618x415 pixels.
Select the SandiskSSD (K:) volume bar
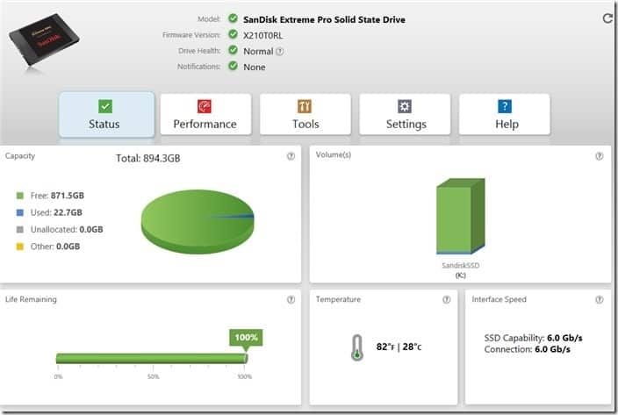[460, 216]
